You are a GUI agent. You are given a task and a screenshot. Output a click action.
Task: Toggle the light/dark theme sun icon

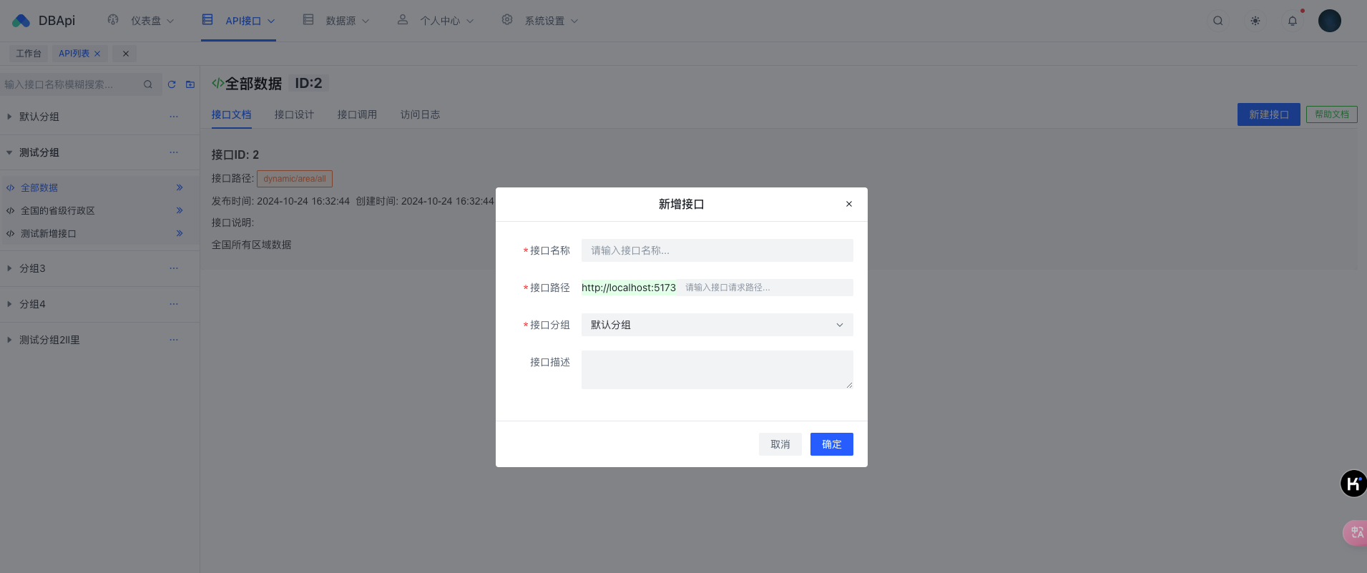click(x=1255, y=21)
